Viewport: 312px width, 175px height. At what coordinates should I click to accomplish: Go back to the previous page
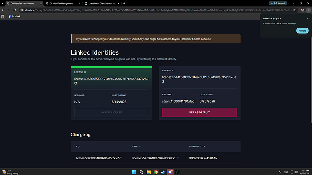[3, 10]
